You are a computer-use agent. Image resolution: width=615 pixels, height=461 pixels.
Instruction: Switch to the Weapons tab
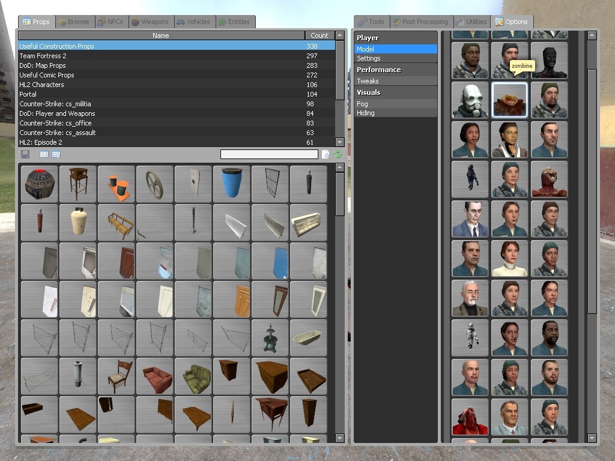[x=150, y=22]
